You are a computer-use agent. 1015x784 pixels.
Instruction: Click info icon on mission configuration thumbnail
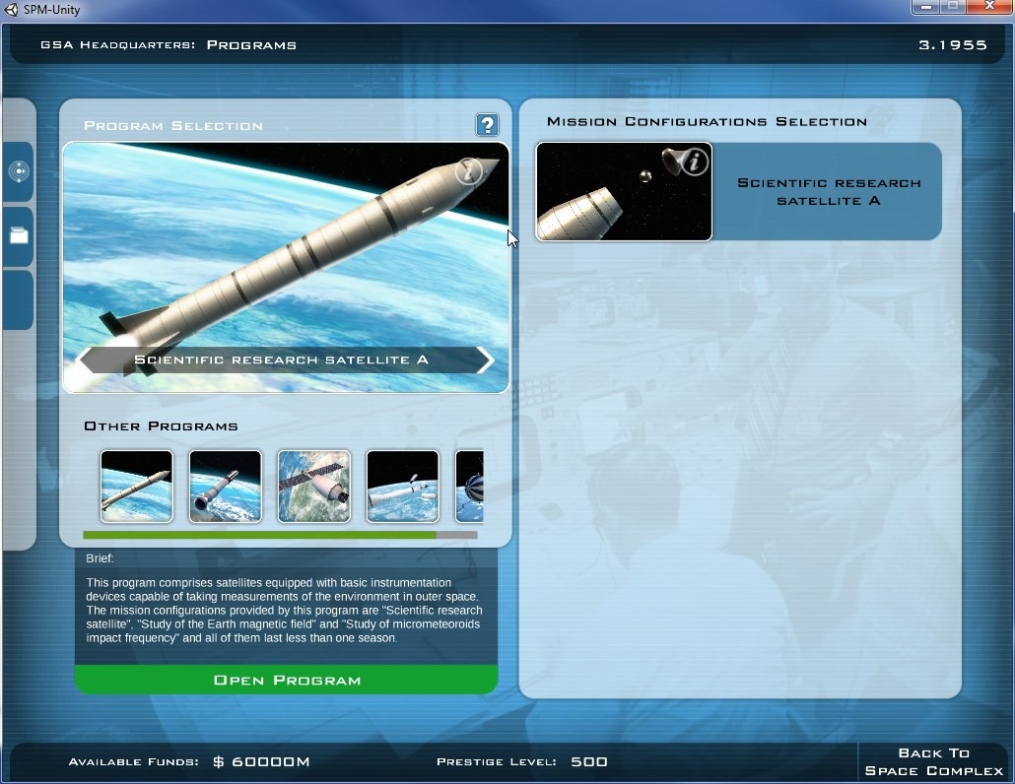click(695, 162)
